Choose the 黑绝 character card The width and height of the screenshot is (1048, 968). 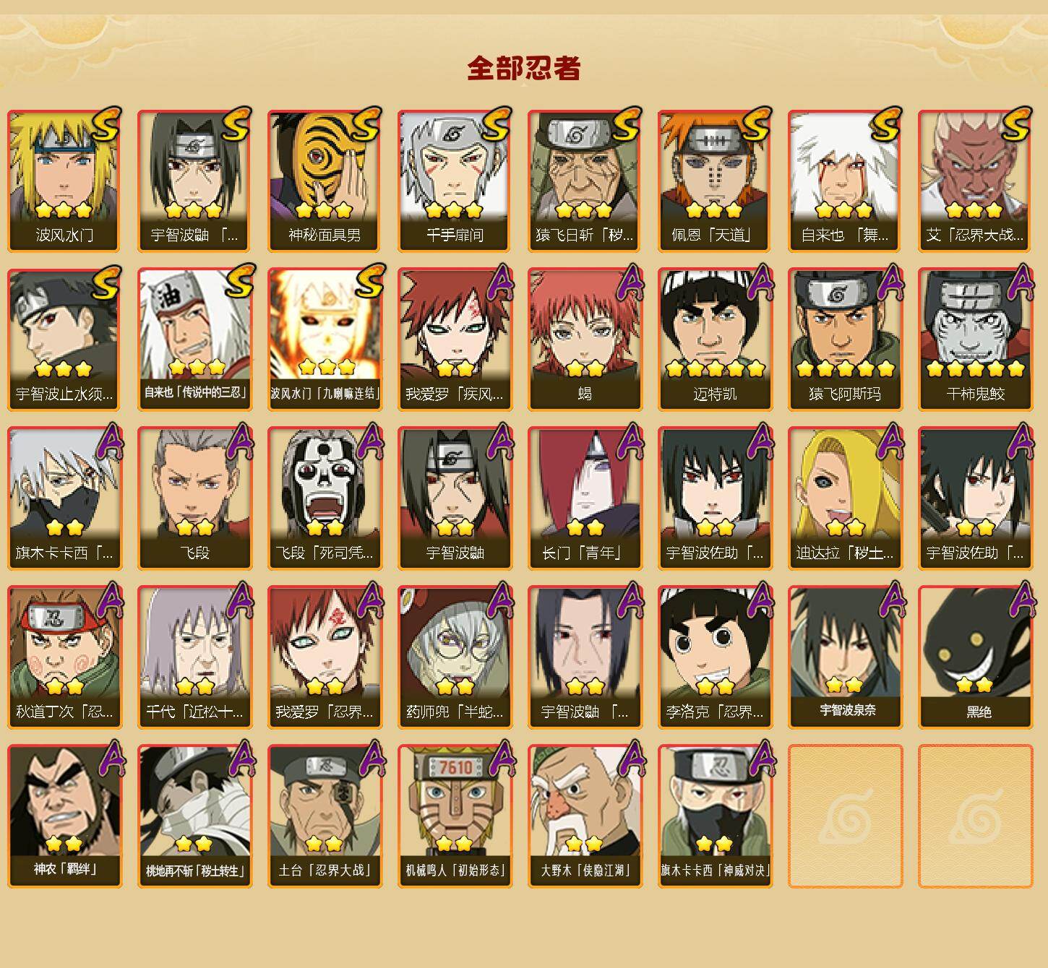tap(976, 657)
